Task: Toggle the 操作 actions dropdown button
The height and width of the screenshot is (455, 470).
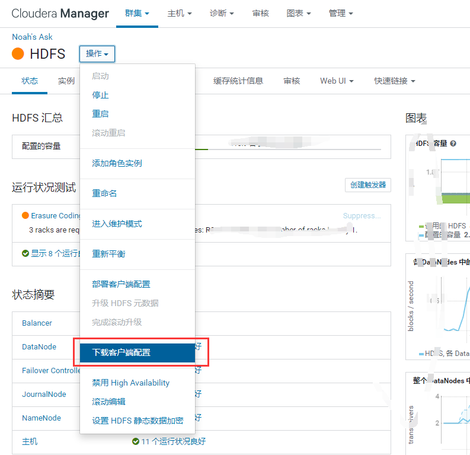Action: tap(97, 54)
